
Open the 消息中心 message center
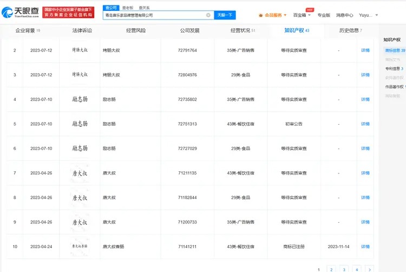click(x=344, y=15)
